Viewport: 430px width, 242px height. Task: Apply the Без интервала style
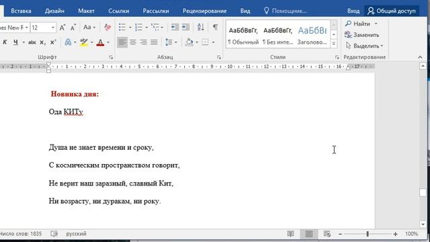[277, 35]
